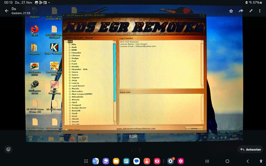Open the orange Contacts app icon
This screenshot has height=166, width=266.
tap(147, 161)
